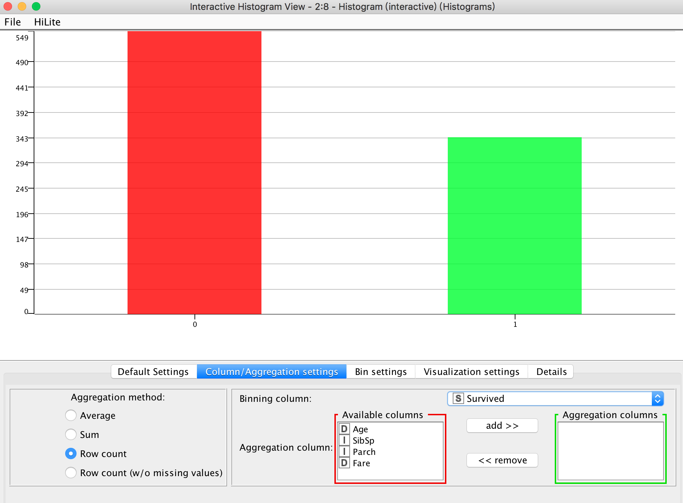Viewport: 683px width, 503px height.
Task: Click the << remove button
Action: click(x=502, y=460)
